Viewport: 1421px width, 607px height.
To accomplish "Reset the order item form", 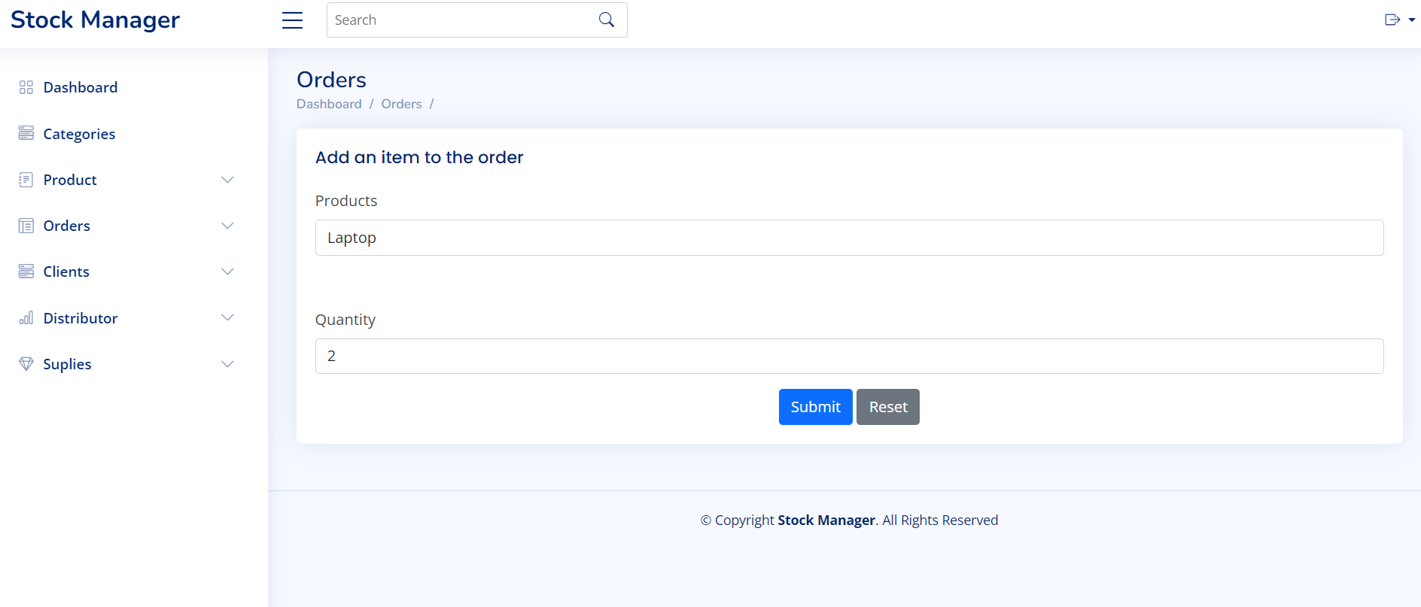I will (888, 407).
